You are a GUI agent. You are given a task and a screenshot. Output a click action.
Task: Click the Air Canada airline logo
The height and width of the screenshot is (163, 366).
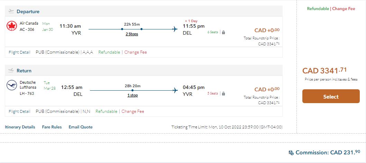[x=12, y=26]
